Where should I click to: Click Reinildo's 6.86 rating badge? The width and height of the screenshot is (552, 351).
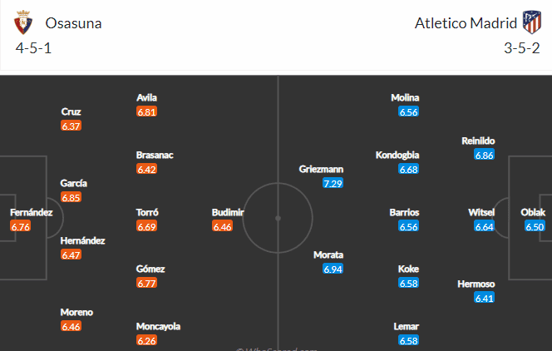pyautogui.click(x=484, y=155)
